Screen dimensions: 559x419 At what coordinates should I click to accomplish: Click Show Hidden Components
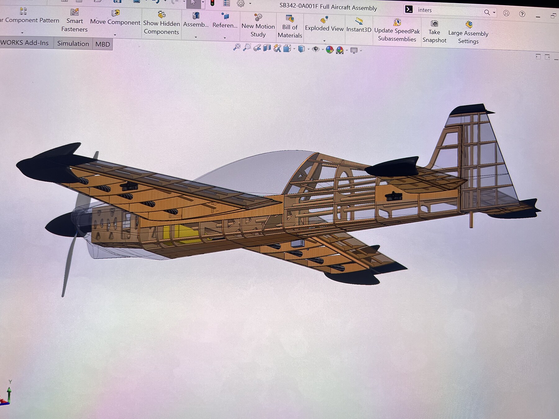[161, 23]
